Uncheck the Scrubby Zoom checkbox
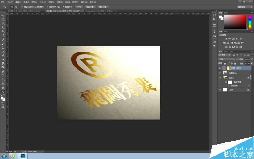Image resolution: width=254 pixels, height=159 pixels. coord(63,7)
